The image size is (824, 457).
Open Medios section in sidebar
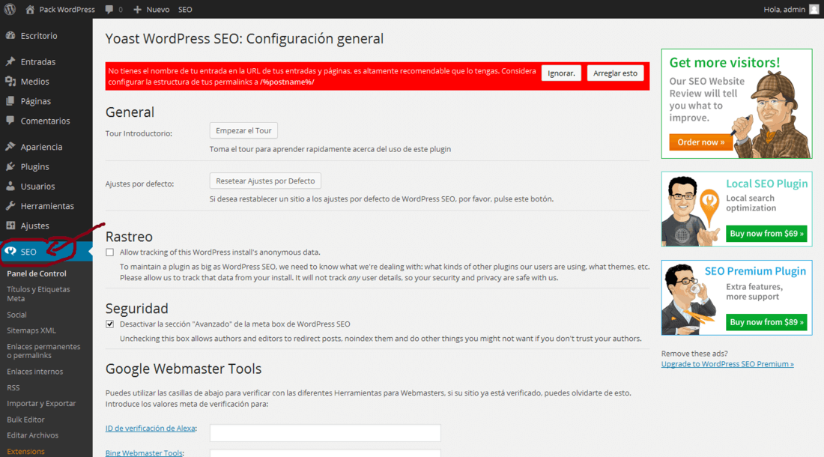click(x=34, y=82)
